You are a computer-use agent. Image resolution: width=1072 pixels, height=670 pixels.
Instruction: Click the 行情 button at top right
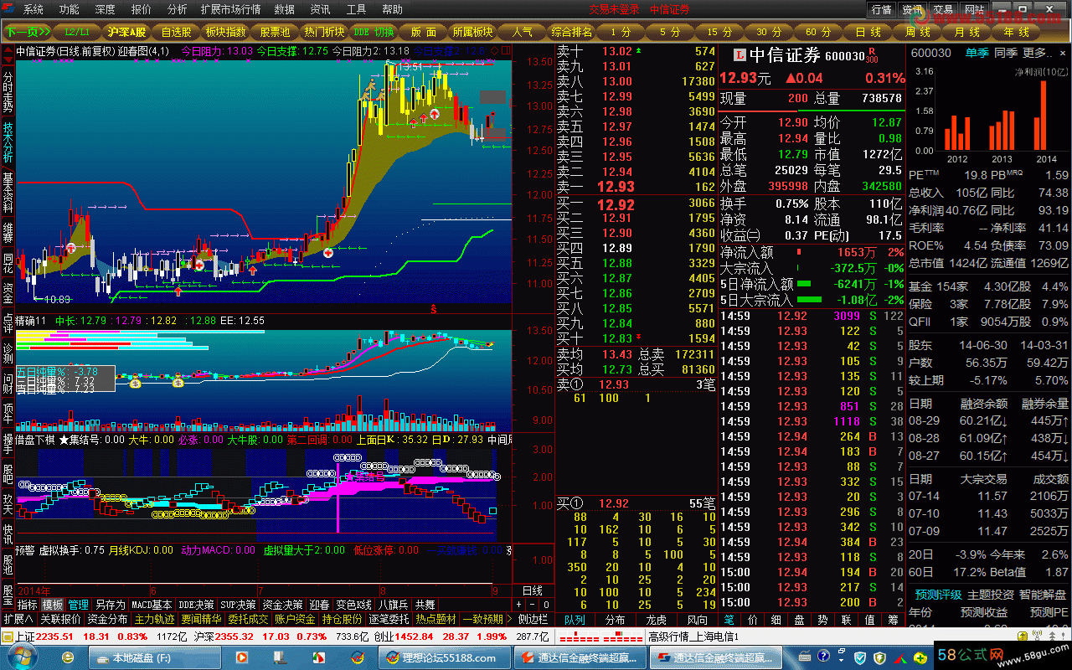(881, 9)
